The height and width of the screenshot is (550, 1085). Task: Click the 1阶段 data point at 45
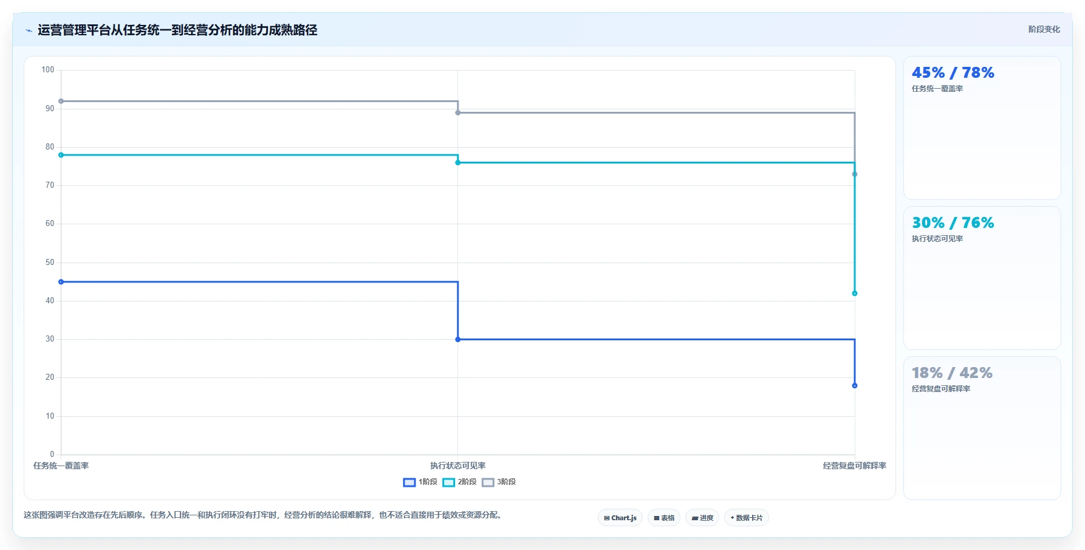tap(61, 282)
